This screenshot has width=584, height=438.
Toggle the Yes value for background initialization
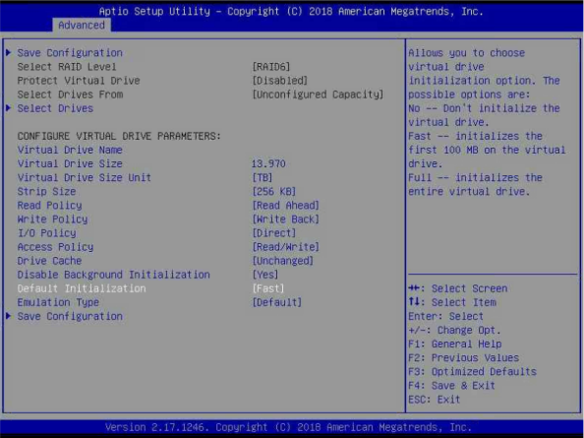click(265, 275)
